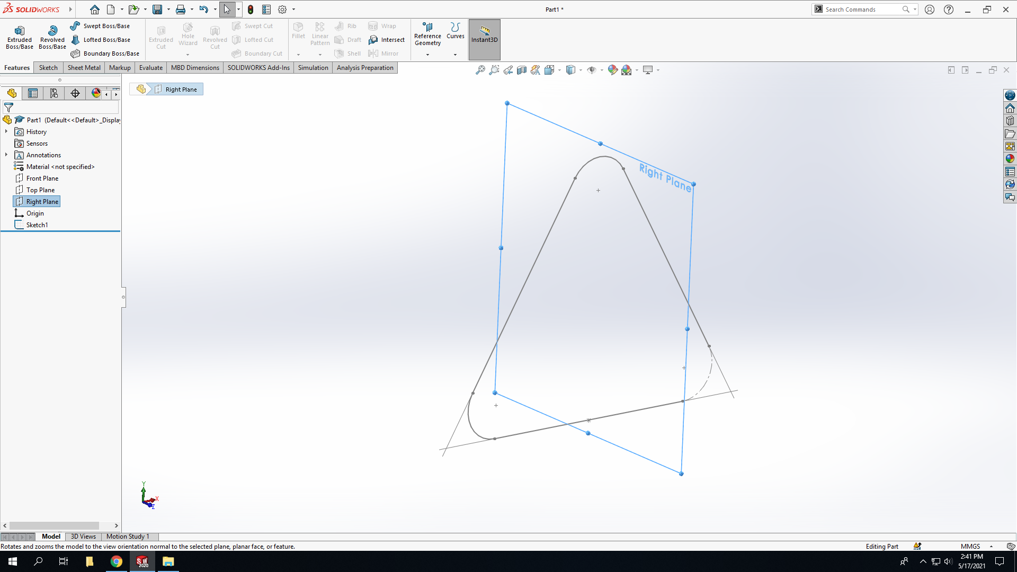This screenshot has width=1017, height=572.
Task: Select the ConfigurationManager tab
Action: point(54,93)
